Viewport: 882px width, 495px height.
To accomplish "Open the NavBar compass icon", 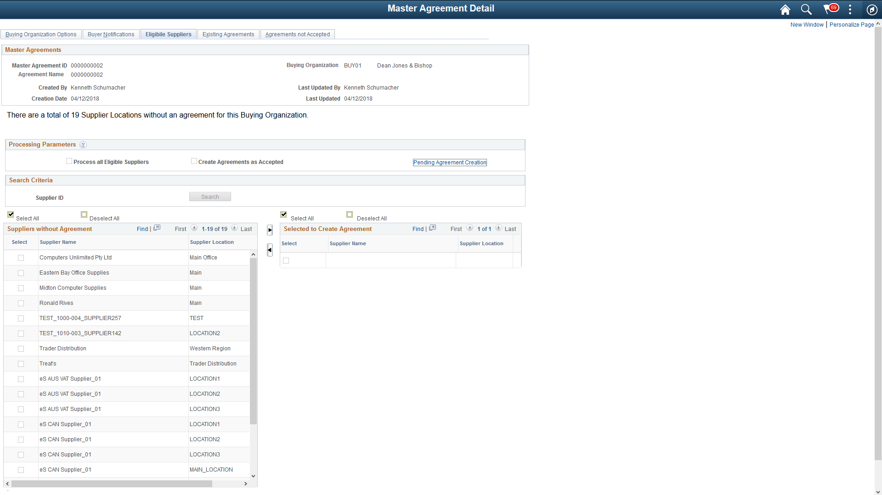I will 872,9.
